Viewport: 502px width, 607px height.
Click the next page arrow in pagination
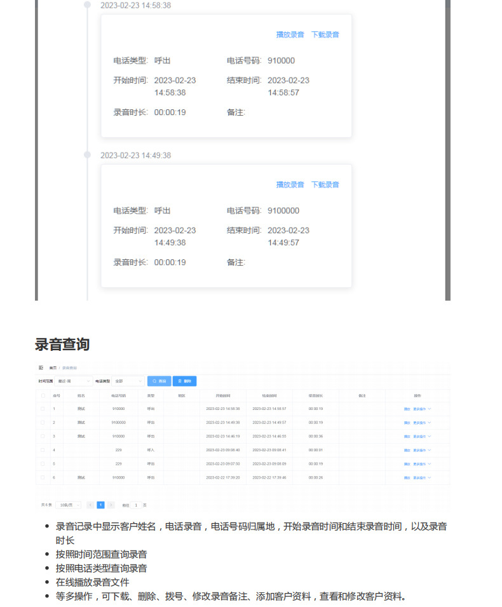[111, 505]
